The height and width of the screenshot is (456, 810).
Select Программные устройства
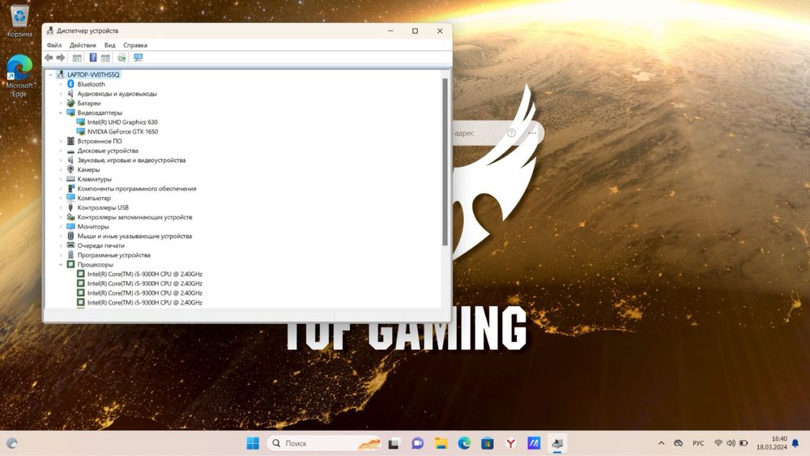click(x=113, y=255)
